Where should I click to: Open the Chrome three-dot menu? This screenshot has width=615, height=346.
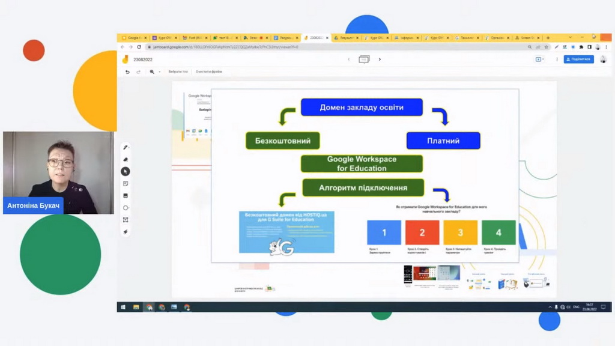[x=606, y=47]
